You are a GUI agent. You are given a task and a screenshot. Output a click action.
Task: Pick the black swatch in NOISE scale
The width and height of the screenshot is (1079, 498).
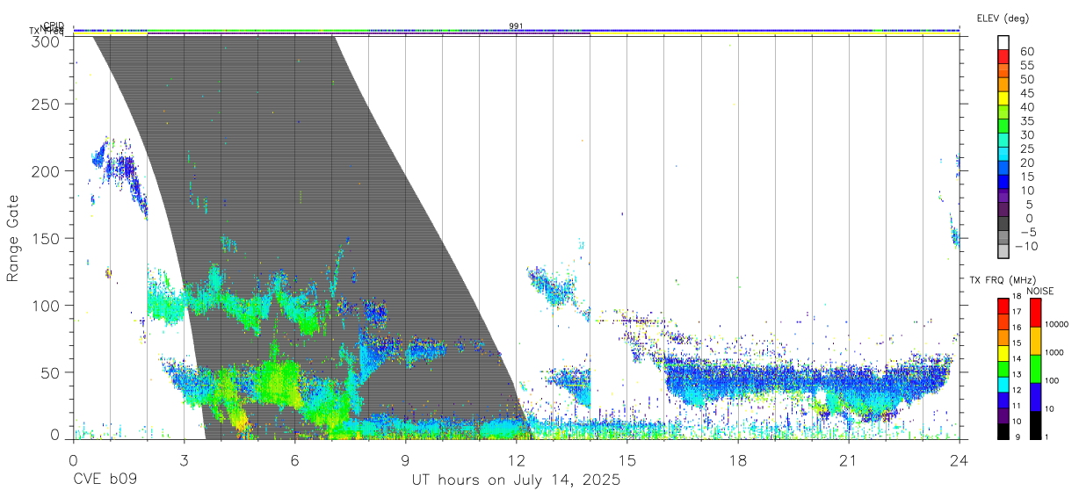[x=1035, y=425]
